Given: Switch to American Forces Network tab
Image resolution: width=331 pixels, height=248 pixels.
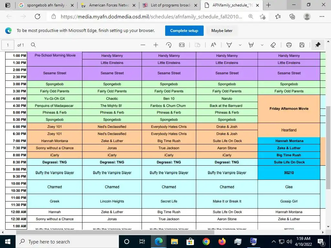Looking at the screenshot, I should click(108, 5).
